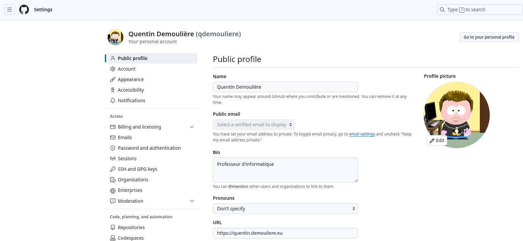
Task: Click the SSH and GPG keys icon
Action: click(x=113, y=169)
